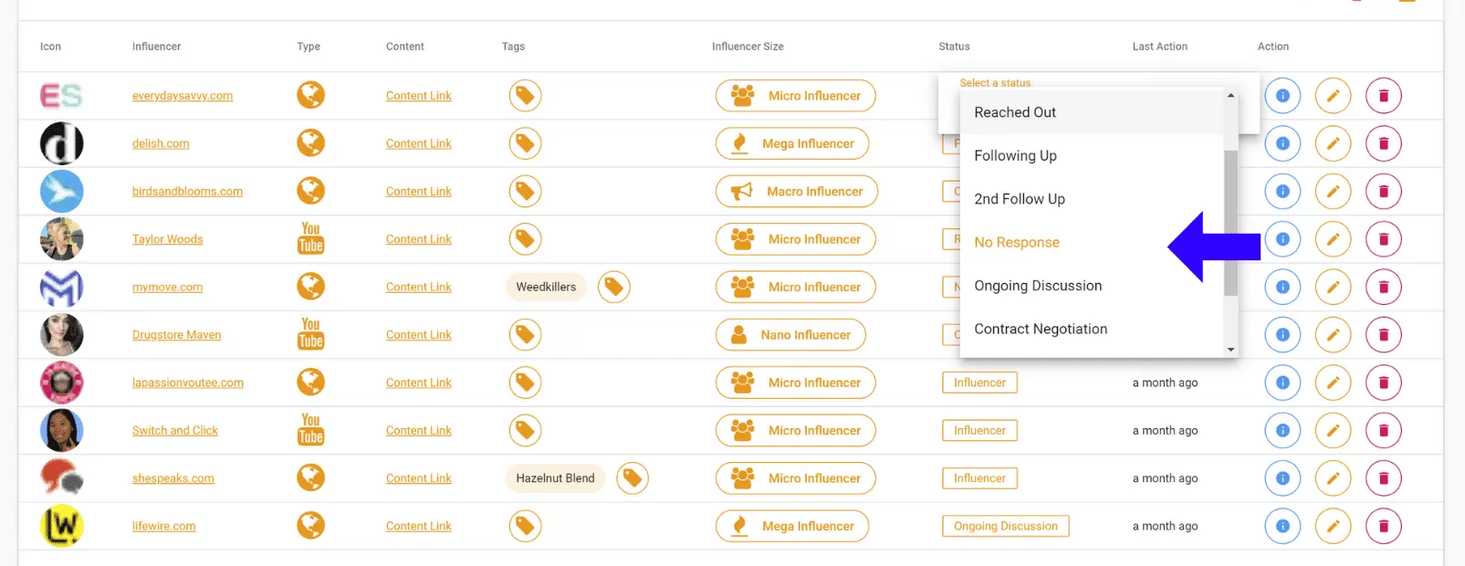Image resolution: width=1465 pixels, height=566 pixels.
Task: Click info icon in Drugstore Maven row
Action: pyautogui.click(x=1282, y=335)
